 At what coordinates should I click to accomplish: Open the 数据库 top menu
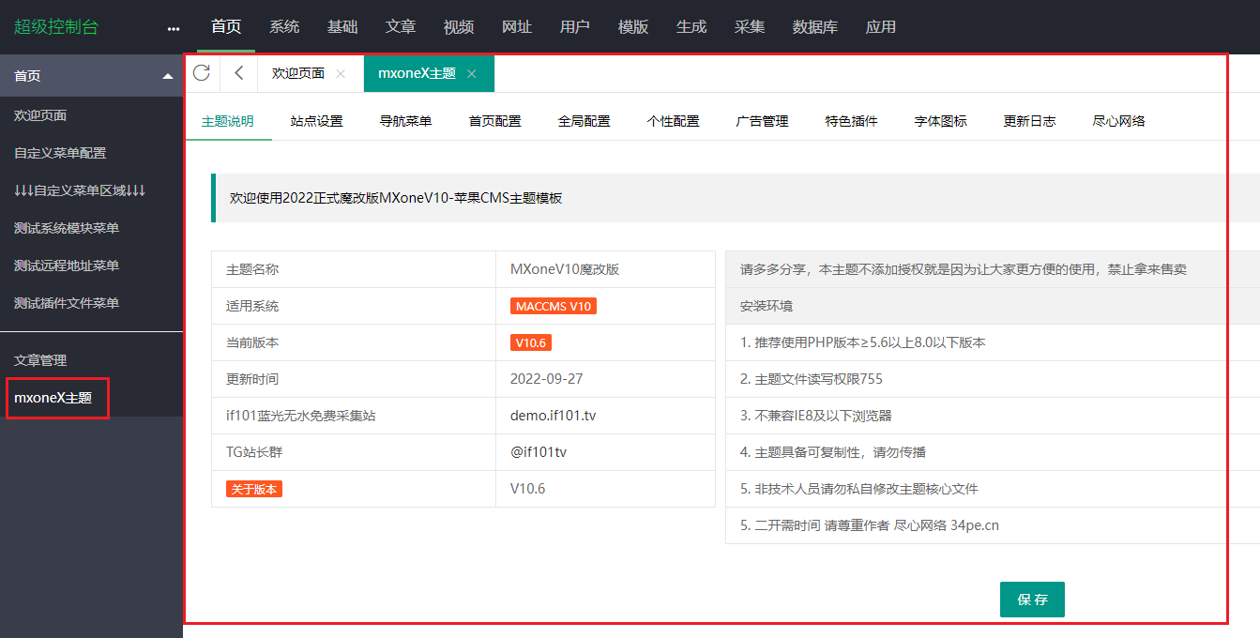point(815,27)
